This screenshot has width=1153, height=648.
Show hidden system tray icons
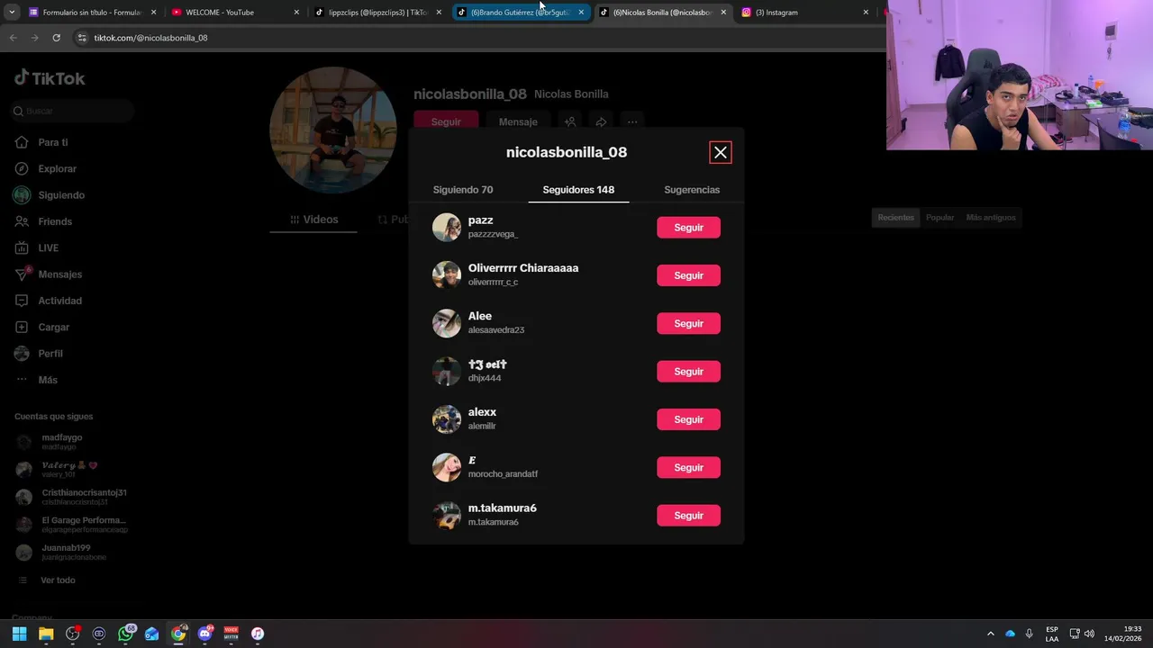[990, 634]
